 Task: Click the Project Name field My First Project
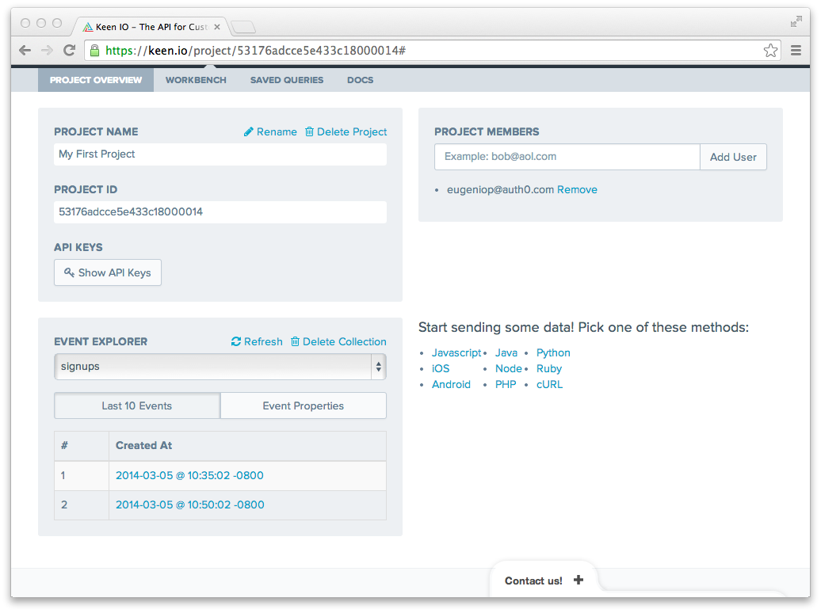click(x=220, y=154)
